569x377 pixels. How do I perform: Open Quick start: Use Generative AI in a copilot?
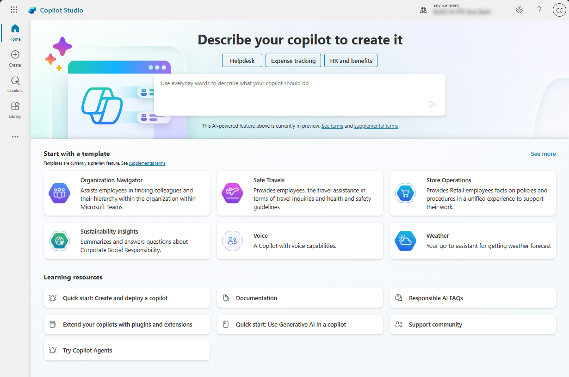[x=291, y=325]
